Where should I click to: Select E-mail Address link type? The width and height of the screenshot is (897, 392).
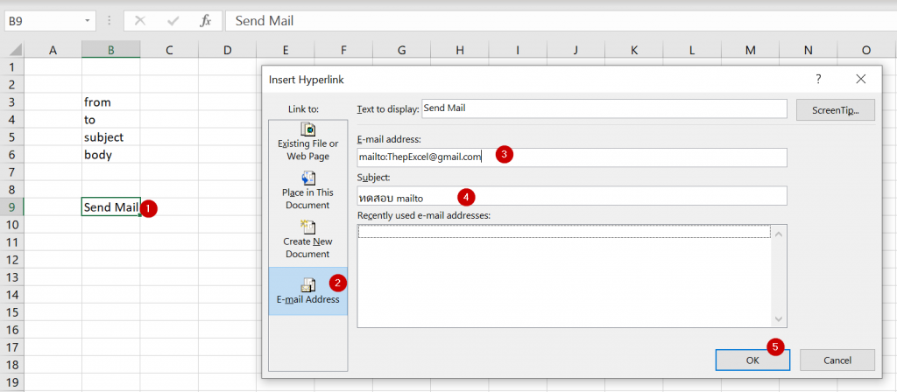click(x=307, y=290)
